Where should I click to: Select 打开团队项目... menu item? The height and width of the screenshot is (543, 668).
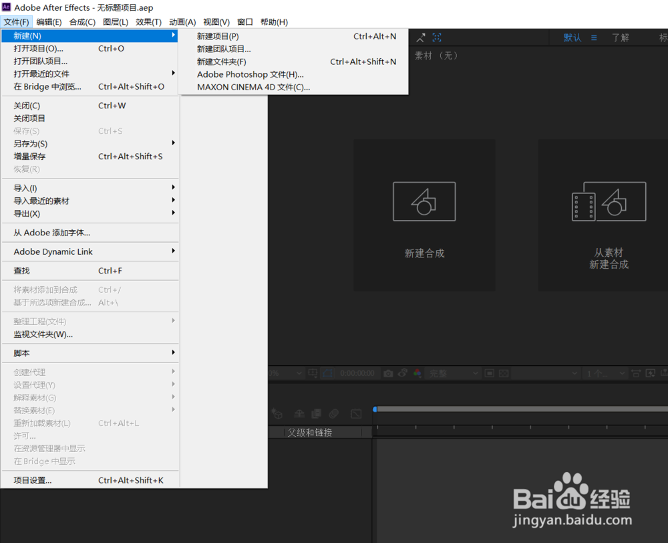point(90,62)
